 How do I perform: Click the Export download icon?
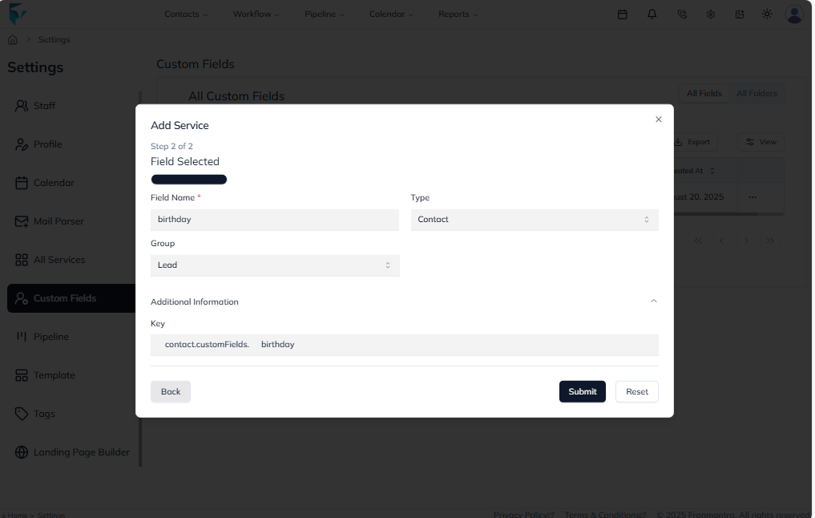pos(680,142)
